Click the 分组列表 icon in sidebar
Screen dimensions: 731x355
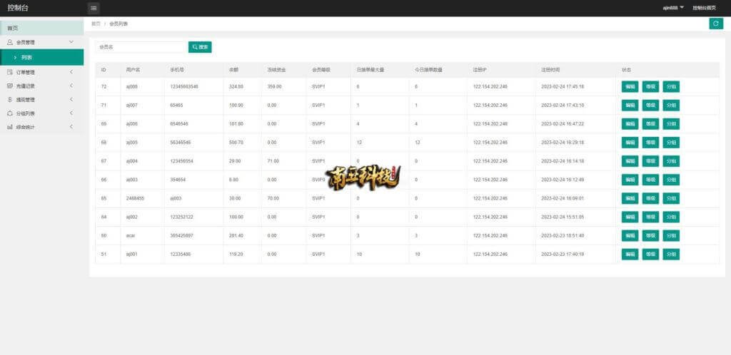pos(10,113)
